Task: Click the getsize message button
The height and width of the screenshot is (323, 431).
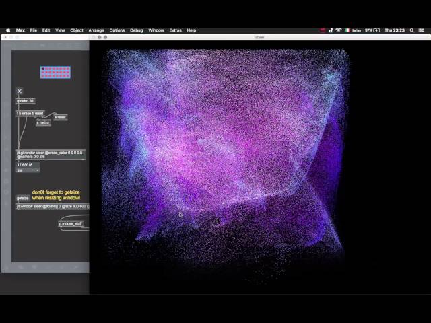Action: point(23,198)
